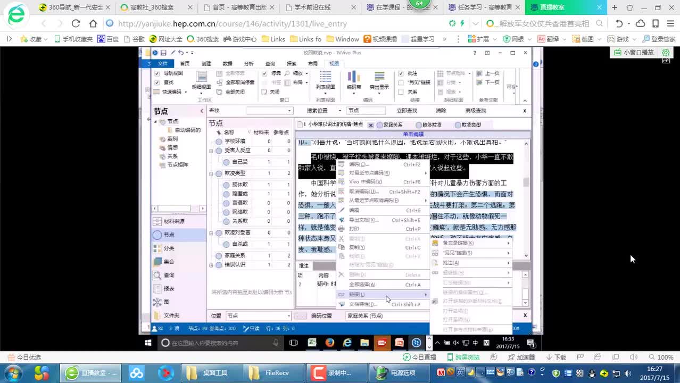680x383 pixels.
Task: Click 单击编辑 (click to edit) bar
Action: (x=413, y=135)
